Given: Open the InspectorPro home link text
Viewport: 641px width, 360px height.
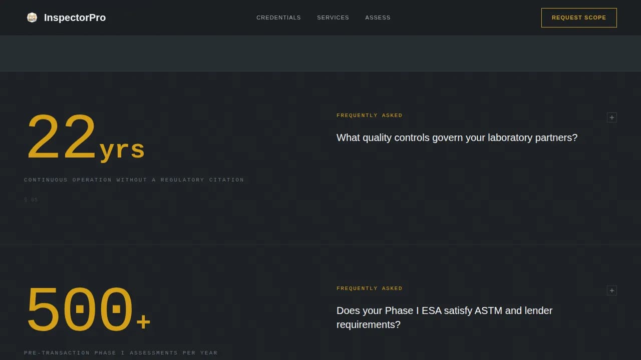Looking at the screenshot, I should (x=75, y=17).
